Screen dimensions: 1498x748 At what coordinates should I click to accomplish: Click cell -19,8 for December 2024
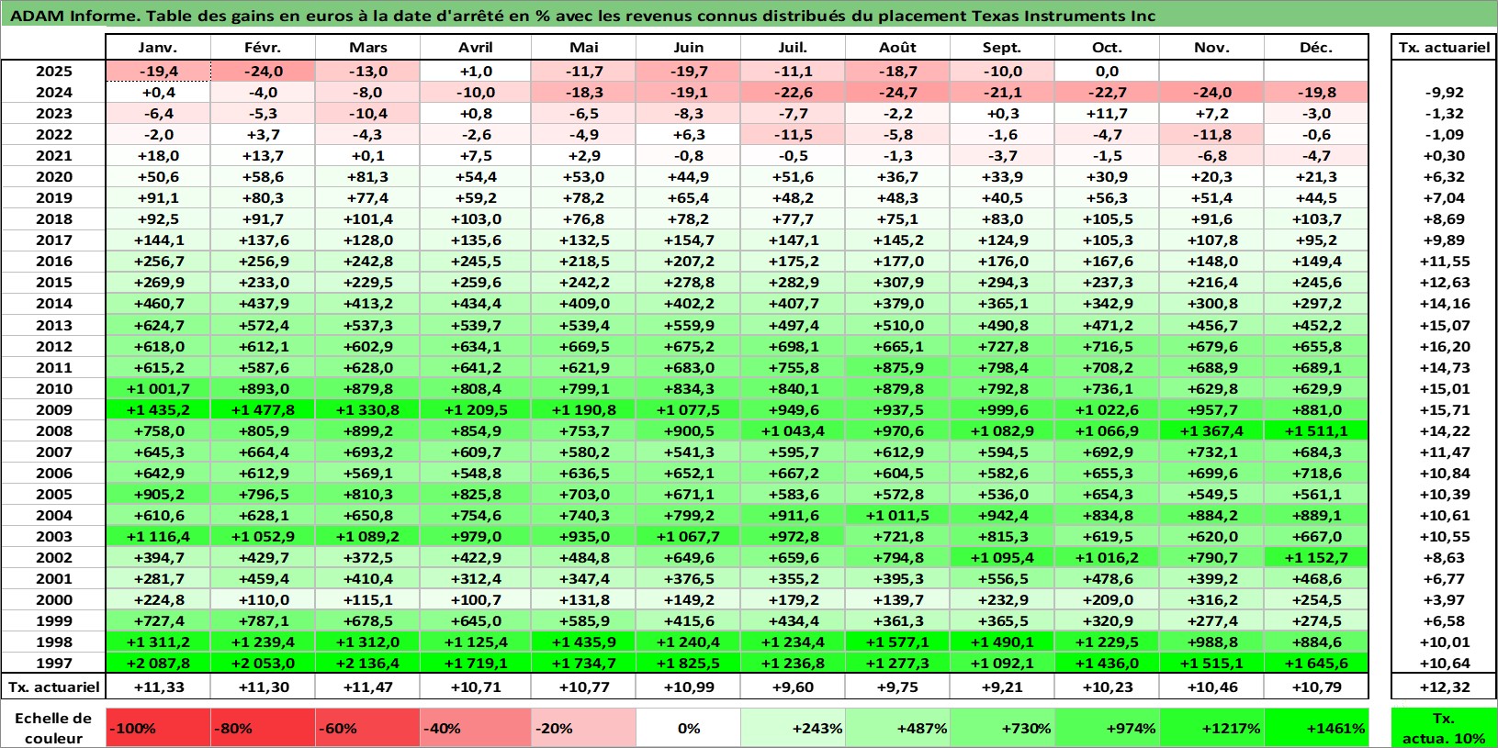click(x=1316, y=92)
